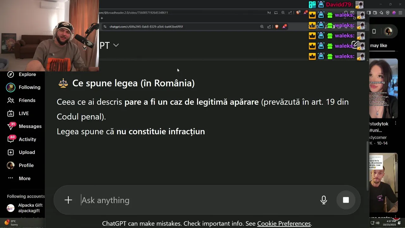
Task: Open the Brave Wallet icon
Action: (375, 13)
